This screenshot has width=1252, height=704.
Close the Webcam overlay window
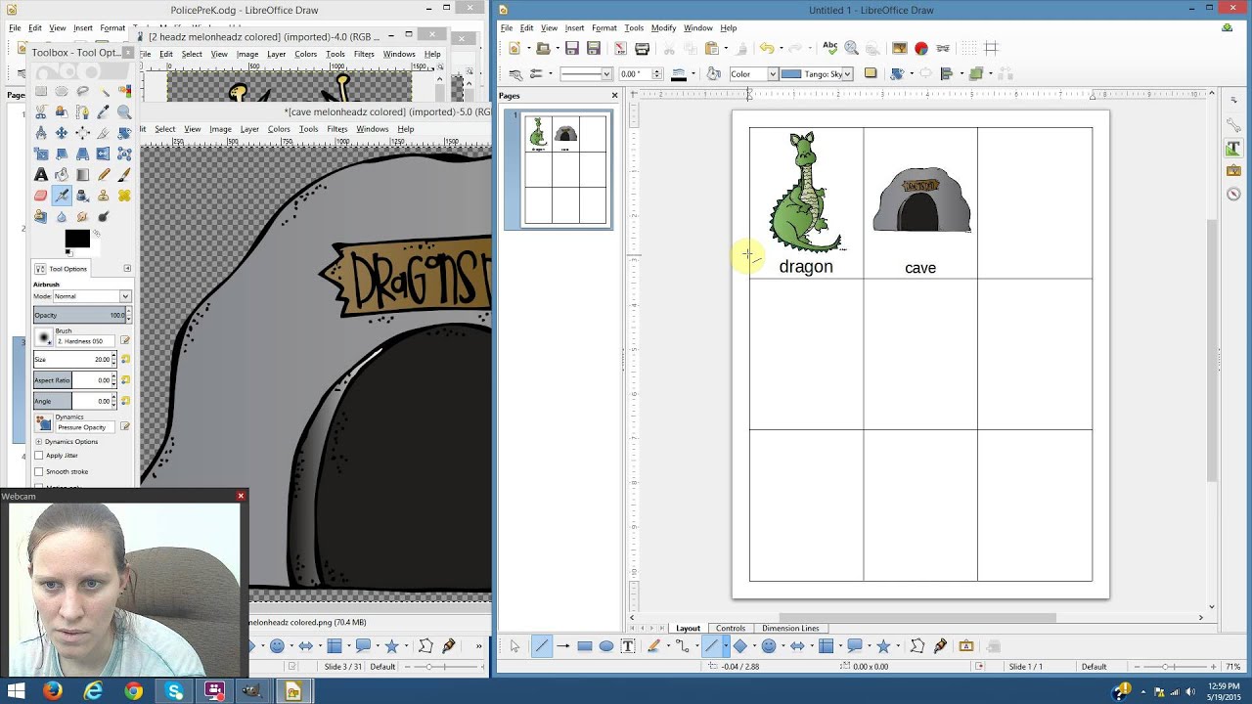(x=241, y=496)
